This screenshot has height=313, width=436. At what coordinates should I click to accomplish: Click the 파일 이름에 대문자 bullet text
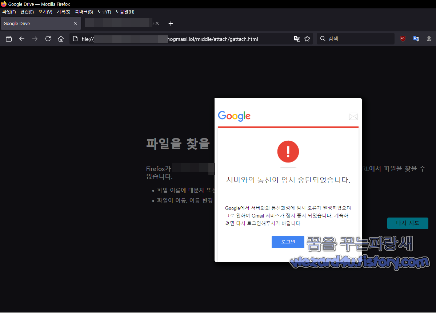pos(186,190)
